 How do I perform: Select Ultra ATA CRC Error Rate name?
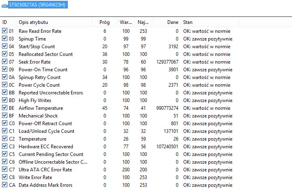pyautogui.click(x=45, y=170)
